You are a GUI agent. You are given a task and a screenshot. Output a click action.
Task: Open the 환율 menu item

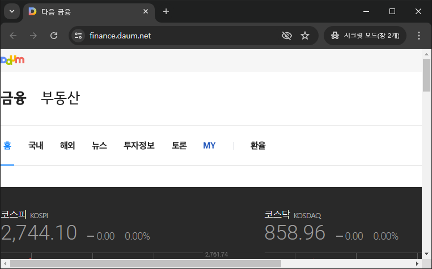click(x=258, y=145)
